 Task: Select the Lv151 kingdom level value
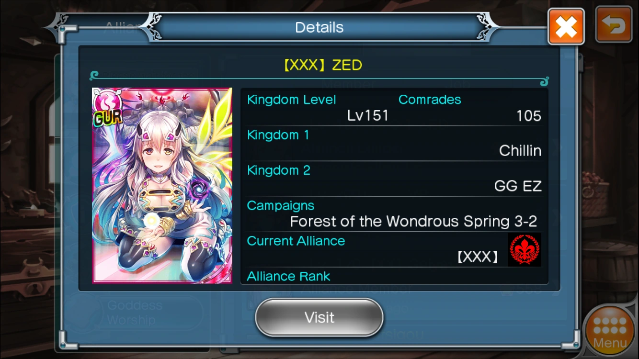pos(368,115)
